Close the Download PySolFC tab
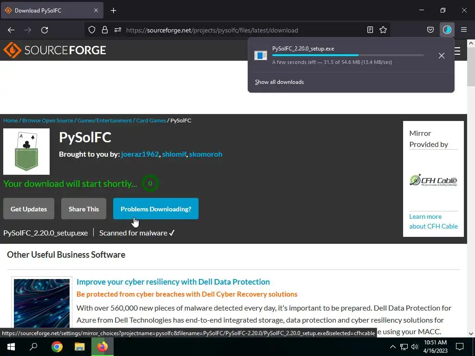The width and height of the screenshot is (475, 356). tap(96, 10)
